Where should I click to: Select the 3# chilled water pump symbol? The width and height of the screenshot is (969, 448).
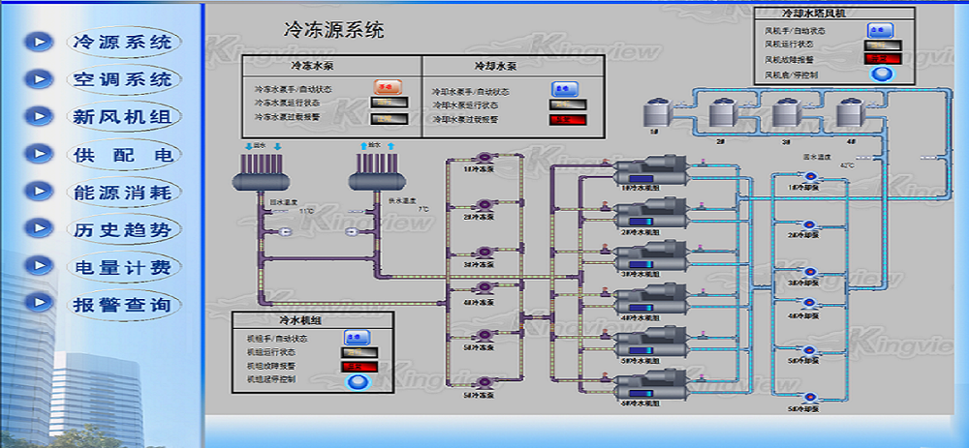click(x=483, y=250)
